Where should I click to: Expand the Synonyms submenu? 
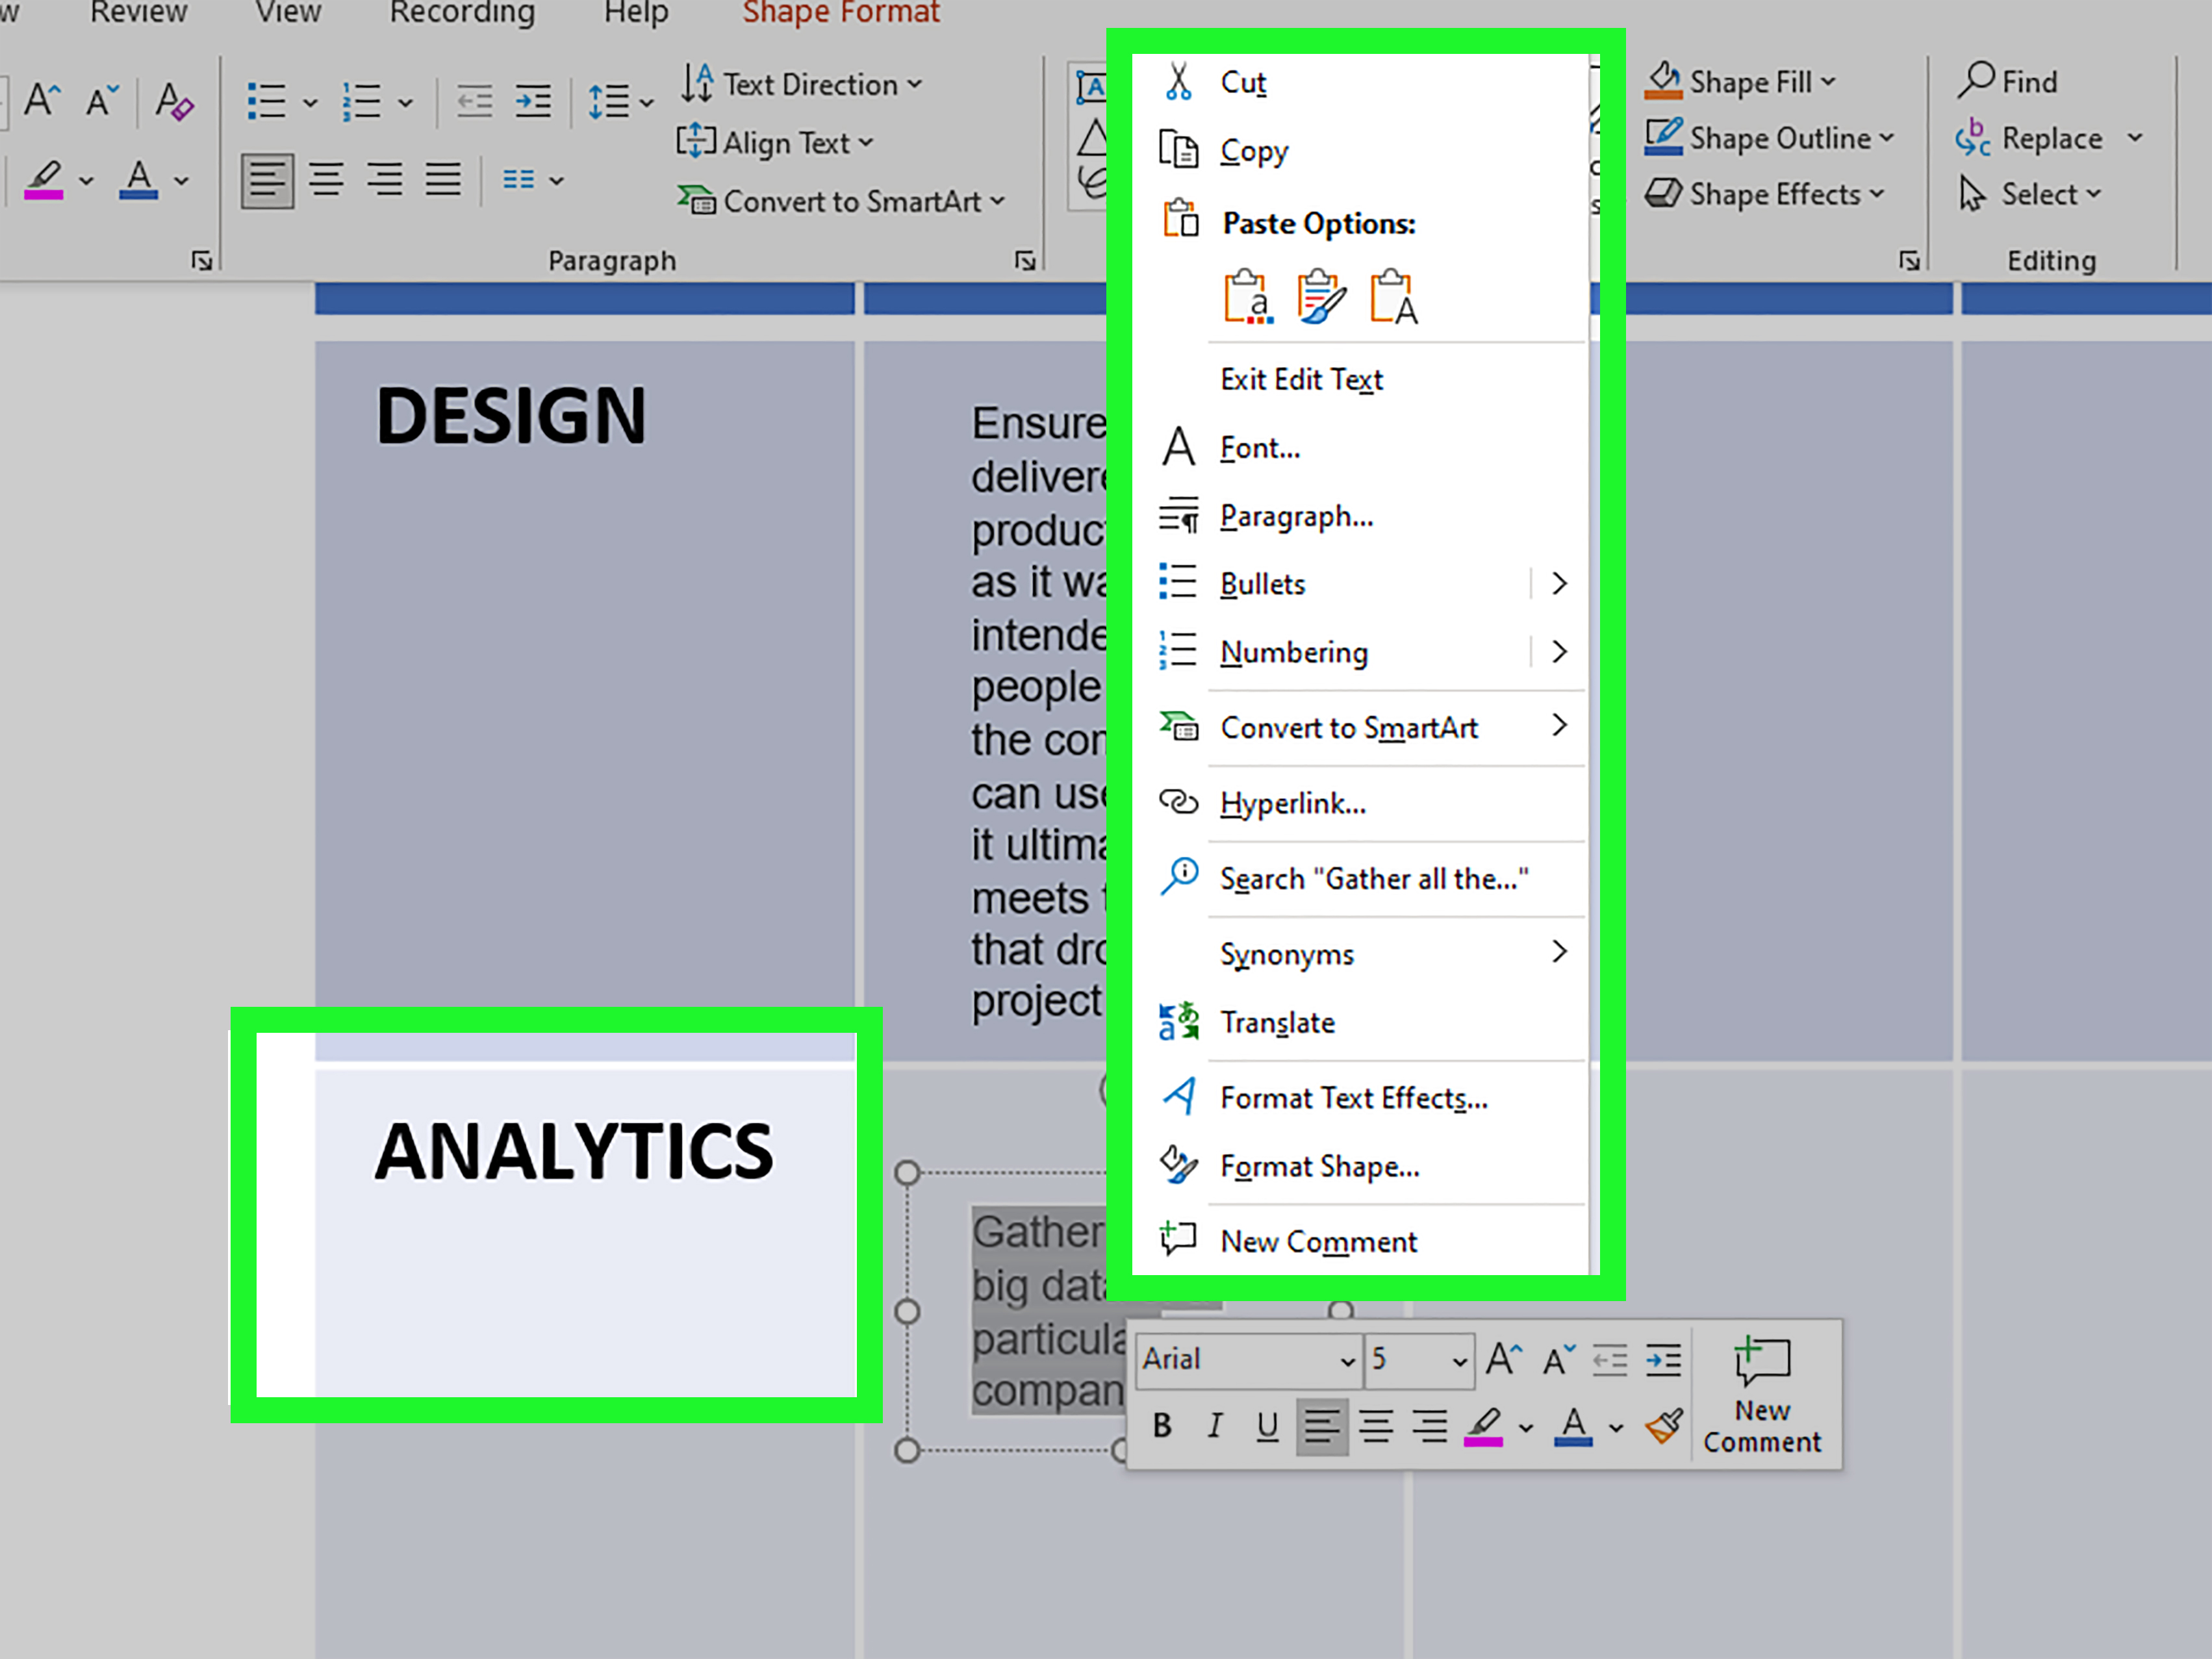(1559, 952)
